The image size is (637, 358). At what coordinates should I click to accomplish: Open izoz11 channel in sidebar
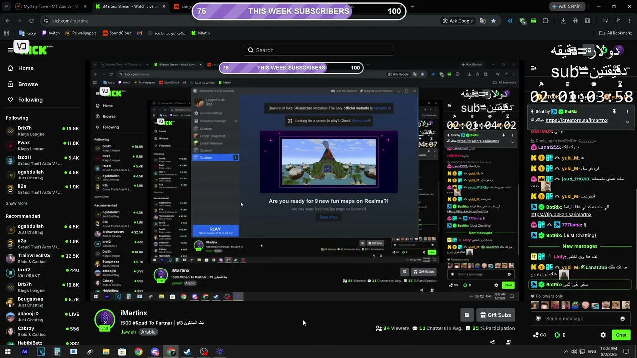pos(42,160)
